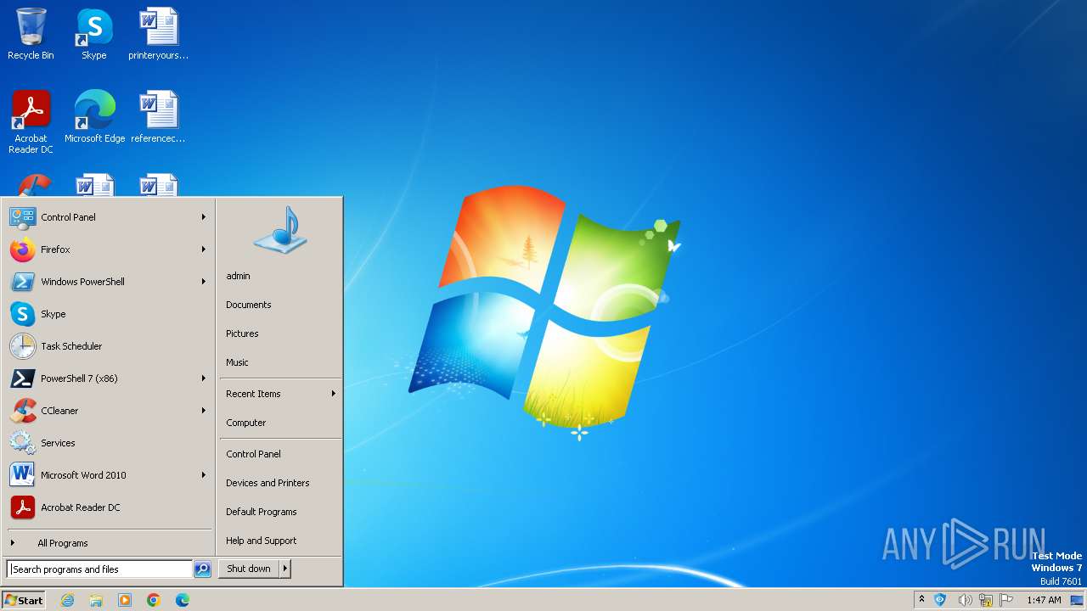Expand CCleaner jump list arrow
The image size is (1087, 611).
click(x=204, y=411)
